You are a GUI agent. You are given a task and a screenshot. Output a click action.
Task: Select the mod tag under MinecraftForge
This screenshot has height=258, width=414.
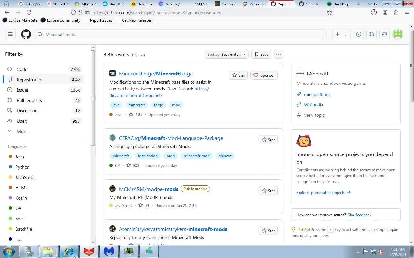176,105
